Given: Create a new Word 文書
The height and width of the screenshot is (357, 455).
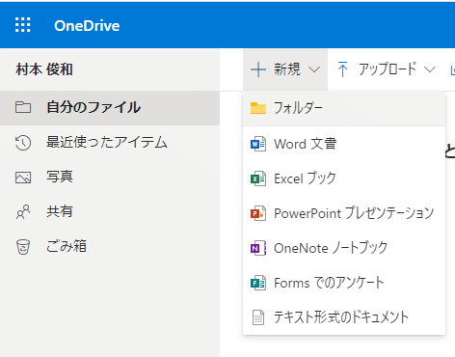Looking at the screenshot, I should tap(344, 144).
